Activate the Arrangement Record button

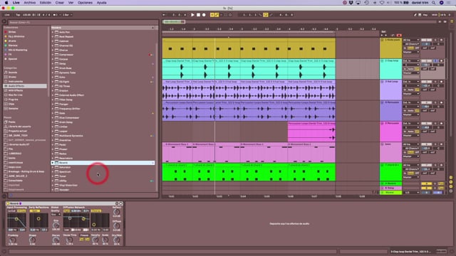tap(204, 15)
